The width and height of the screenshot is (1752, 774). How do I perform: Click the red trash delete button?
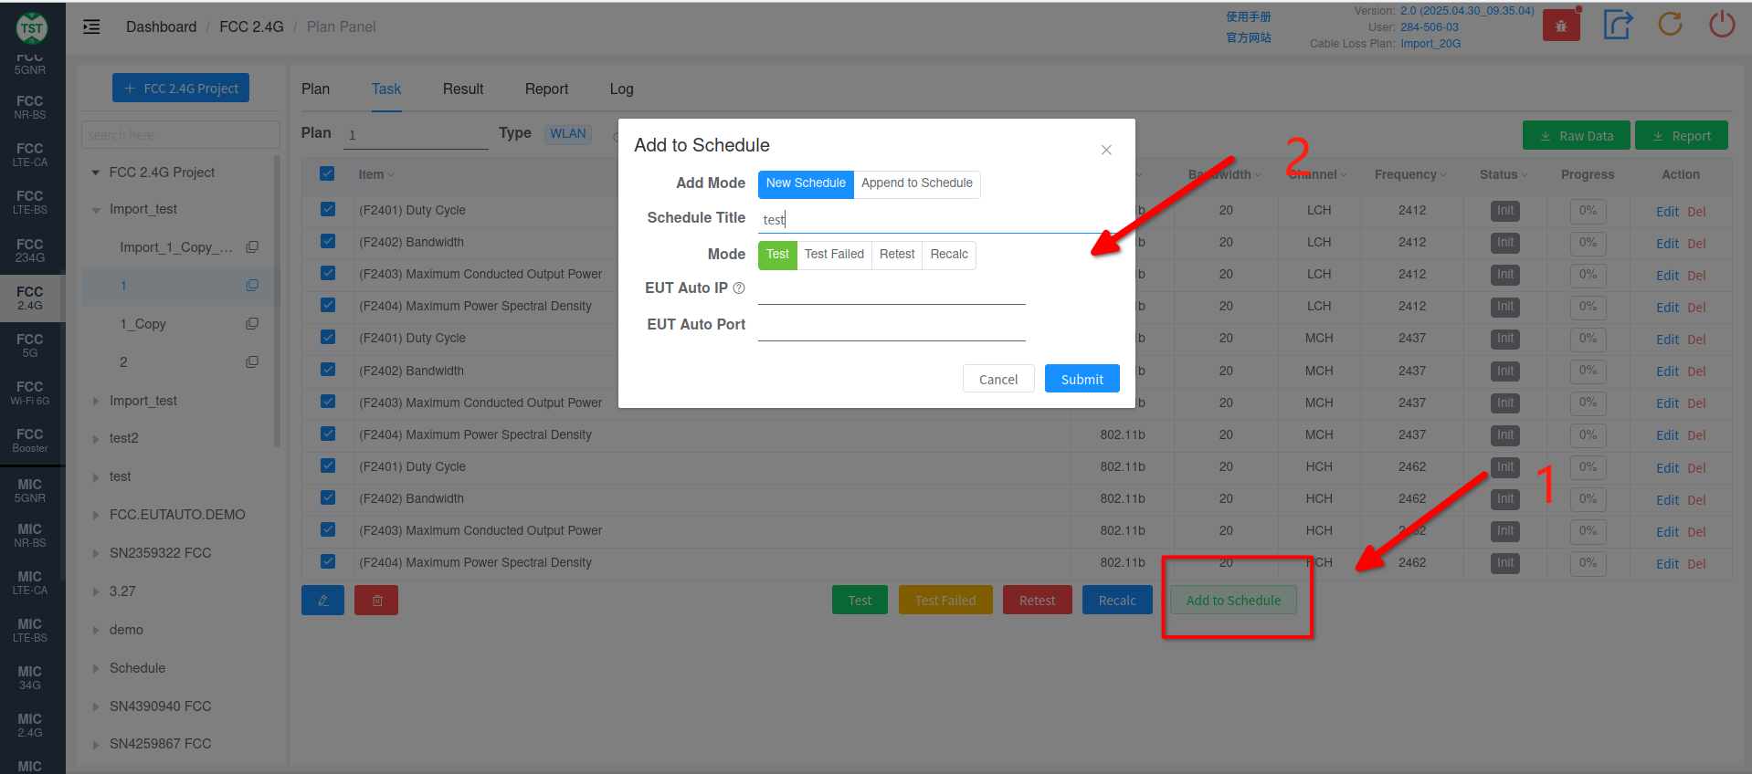376,601
